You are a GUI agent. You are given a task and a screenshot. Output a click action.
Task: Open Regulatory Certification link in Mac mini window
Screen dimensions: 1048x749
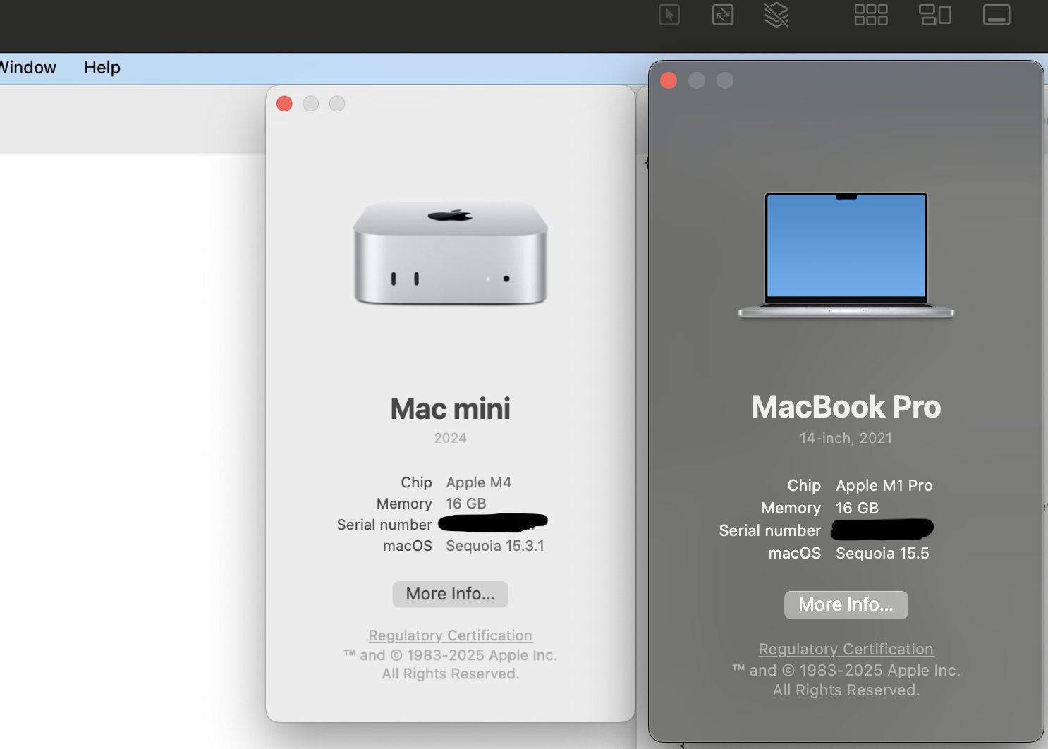[x=451, y=635]
